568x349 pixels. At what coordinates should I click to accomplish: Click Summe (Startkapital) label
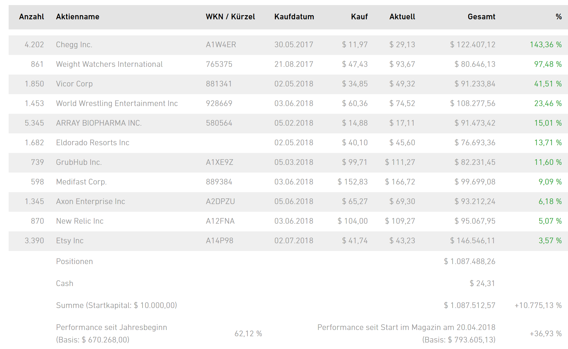pyautogui.click(x=116, y=305)
